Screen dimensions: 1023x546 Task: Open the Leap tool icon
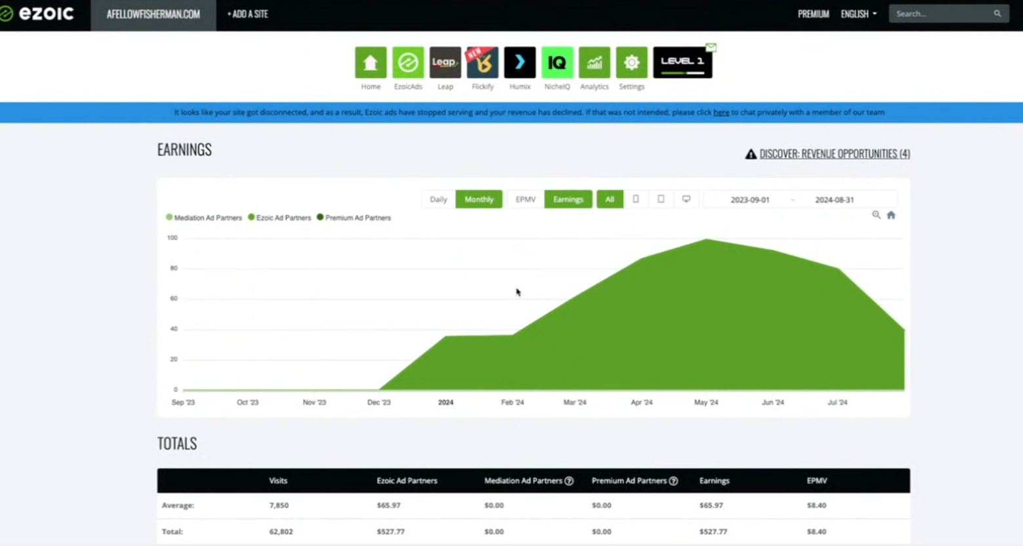pos(446,62)
